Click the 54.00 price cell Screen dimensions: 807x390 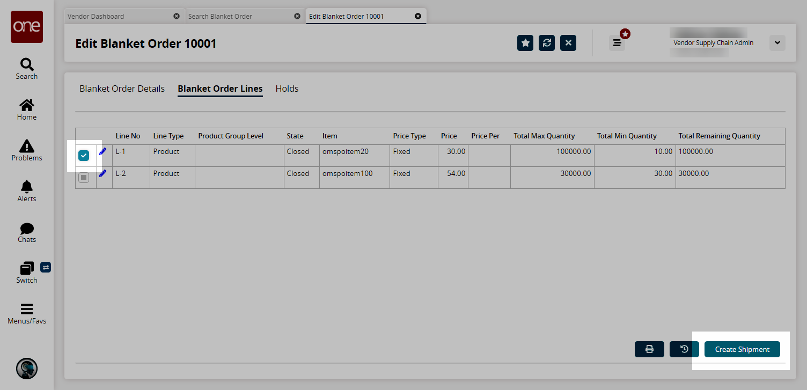[453, 178]
